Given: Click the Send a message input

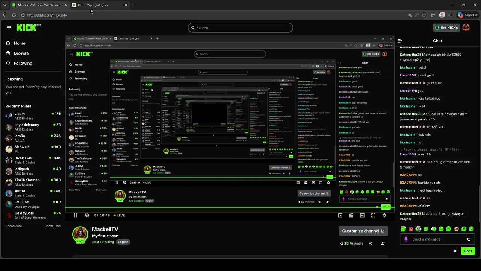Looking at the screenshot, I should [437, 239].
